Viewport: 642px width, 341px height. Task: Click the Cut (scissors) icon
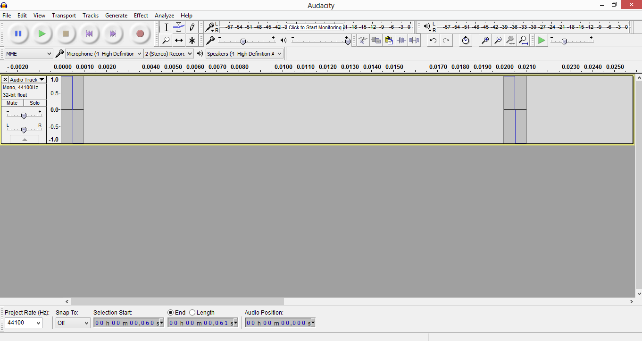(363, 41)
